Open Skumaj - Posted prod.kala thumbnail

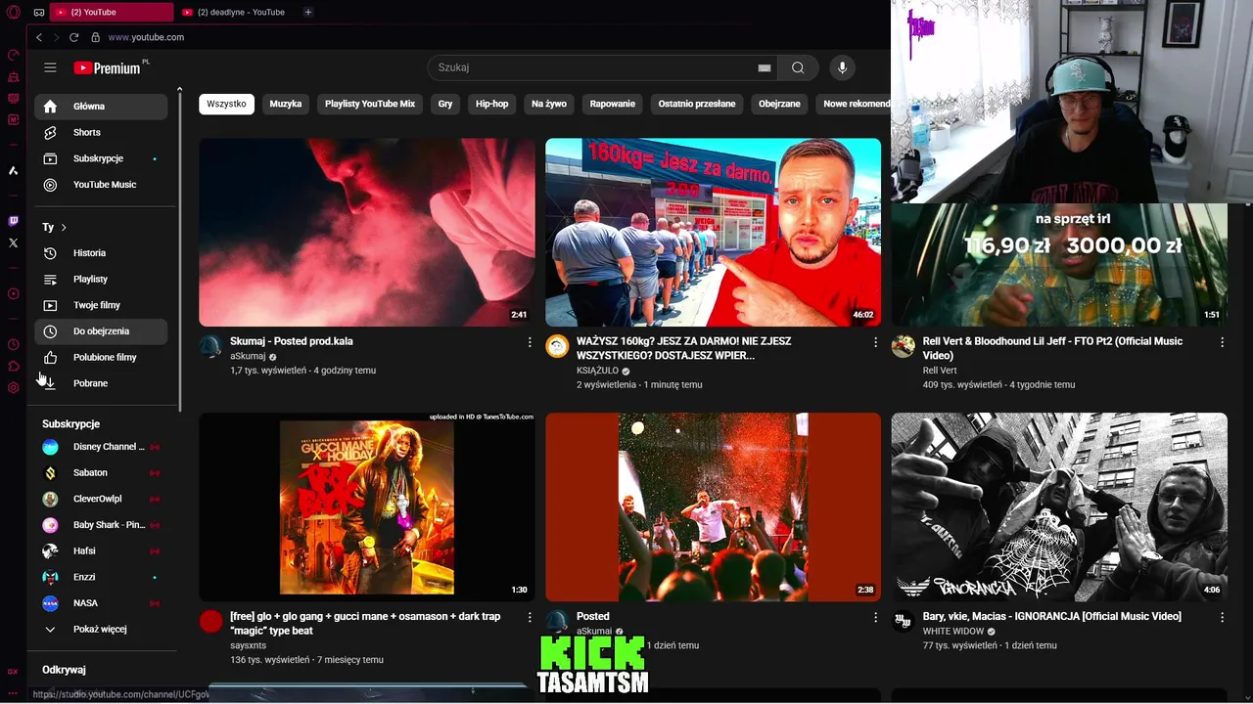tap(367, 232)
